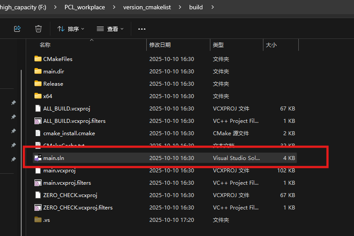
Task: Select the x64 folder icon
Action: (x=38, y=96)
